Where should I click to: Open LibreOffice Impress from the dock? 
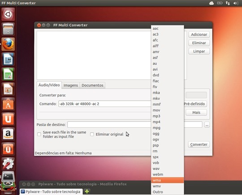tap(8, 89)
